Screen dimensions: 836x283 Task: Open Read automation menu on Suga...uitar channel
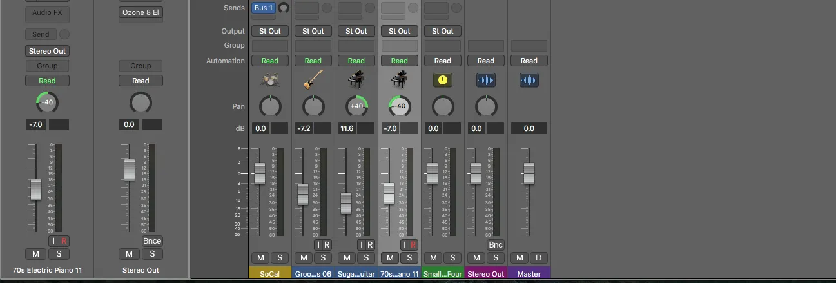tap(356, 61)
